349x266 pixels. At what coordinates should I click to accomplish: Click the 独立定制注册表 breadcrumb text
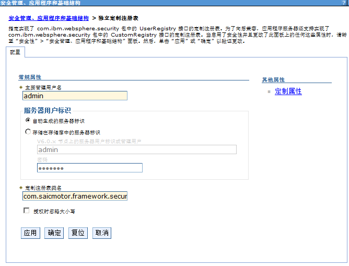tap(118, 18)
